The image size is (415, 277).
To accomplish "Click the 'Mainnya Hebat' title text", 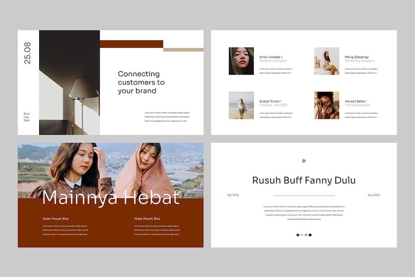I will click(111, 198).
